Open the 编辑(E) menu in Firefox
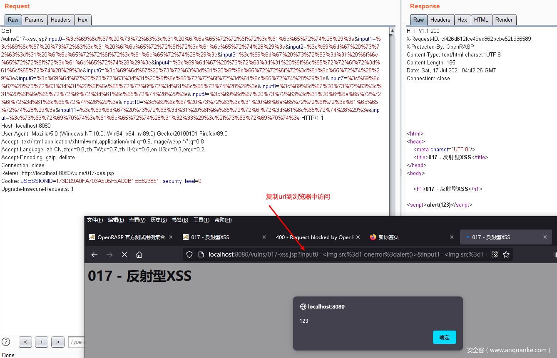The image size is (557, 358). click(x=116, y=220)
